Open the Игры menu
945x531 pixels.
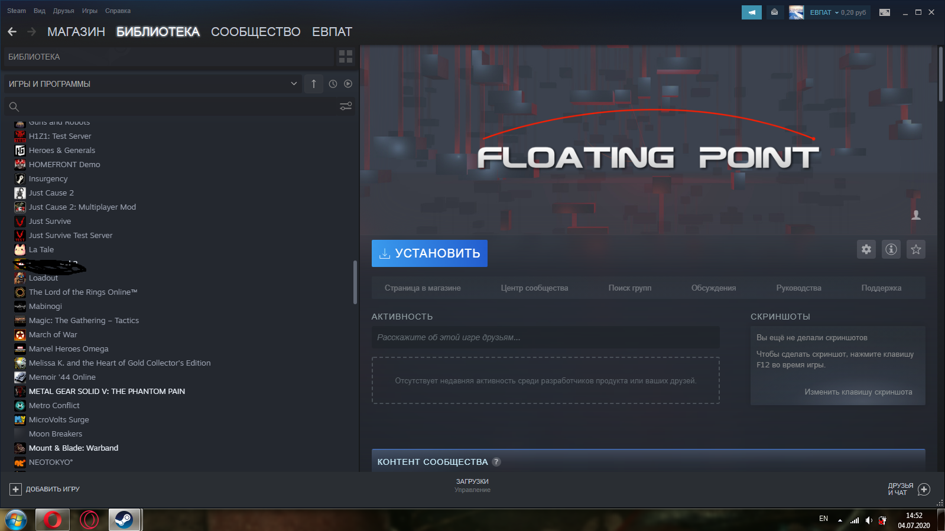point(90,11)
